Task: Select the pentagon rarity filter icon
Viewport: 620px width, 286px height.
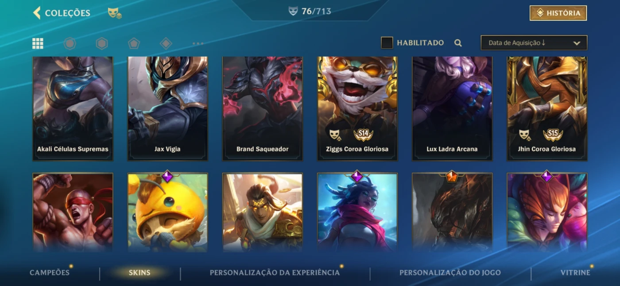Action: click(134, 43)
